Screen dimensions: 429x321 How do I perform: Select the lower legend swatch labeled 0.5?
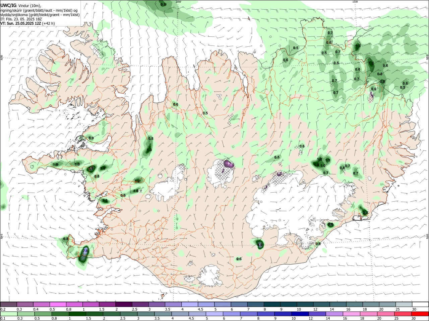point(43,314)
